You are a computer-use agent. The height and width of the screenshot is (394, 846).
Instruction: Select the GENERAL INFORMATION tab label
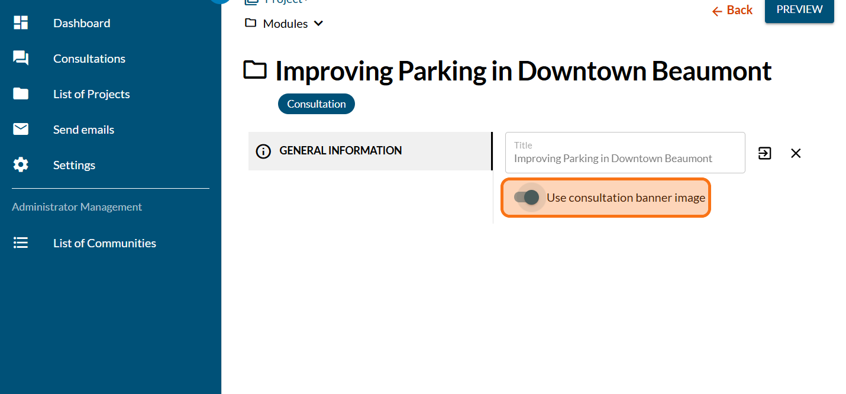click(x=340, y=151)
